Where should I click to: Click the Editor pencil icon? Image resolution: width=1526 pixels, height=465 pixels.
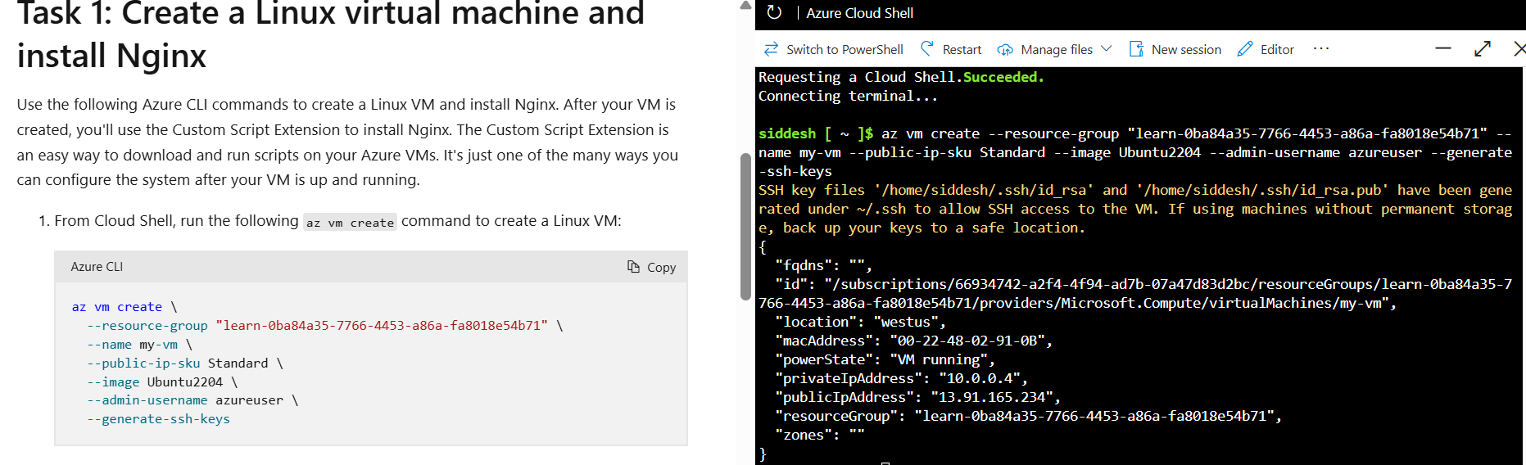(1245, 49)
